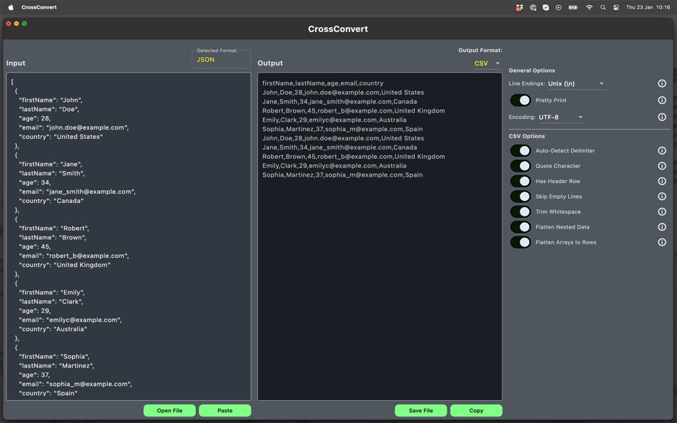Turn off Has Header Row
677x423 pixels.
click(520, 182)
